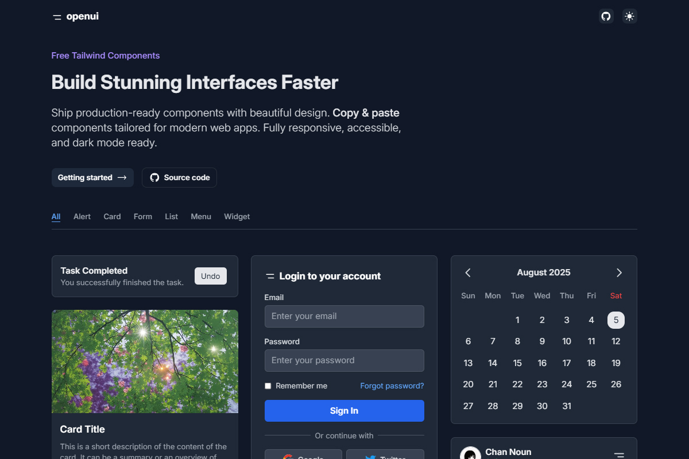The image size is (689, 459).
Task: Click the openui logo
Action: [75, 17]
